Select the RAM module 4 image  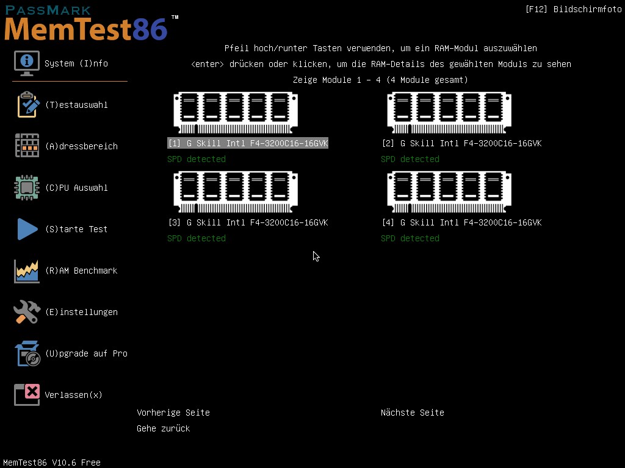(x=449, y=192)
